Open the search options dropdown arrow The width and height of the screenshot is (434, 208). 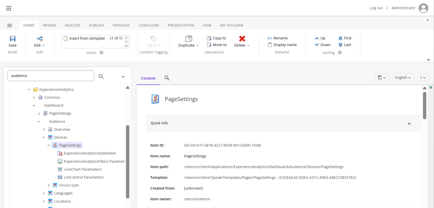click(123, 76)
